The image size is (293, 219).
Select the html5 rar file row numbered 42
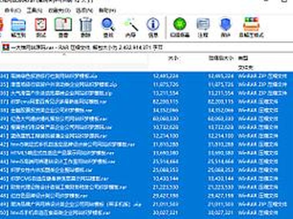tap(146, 145)
